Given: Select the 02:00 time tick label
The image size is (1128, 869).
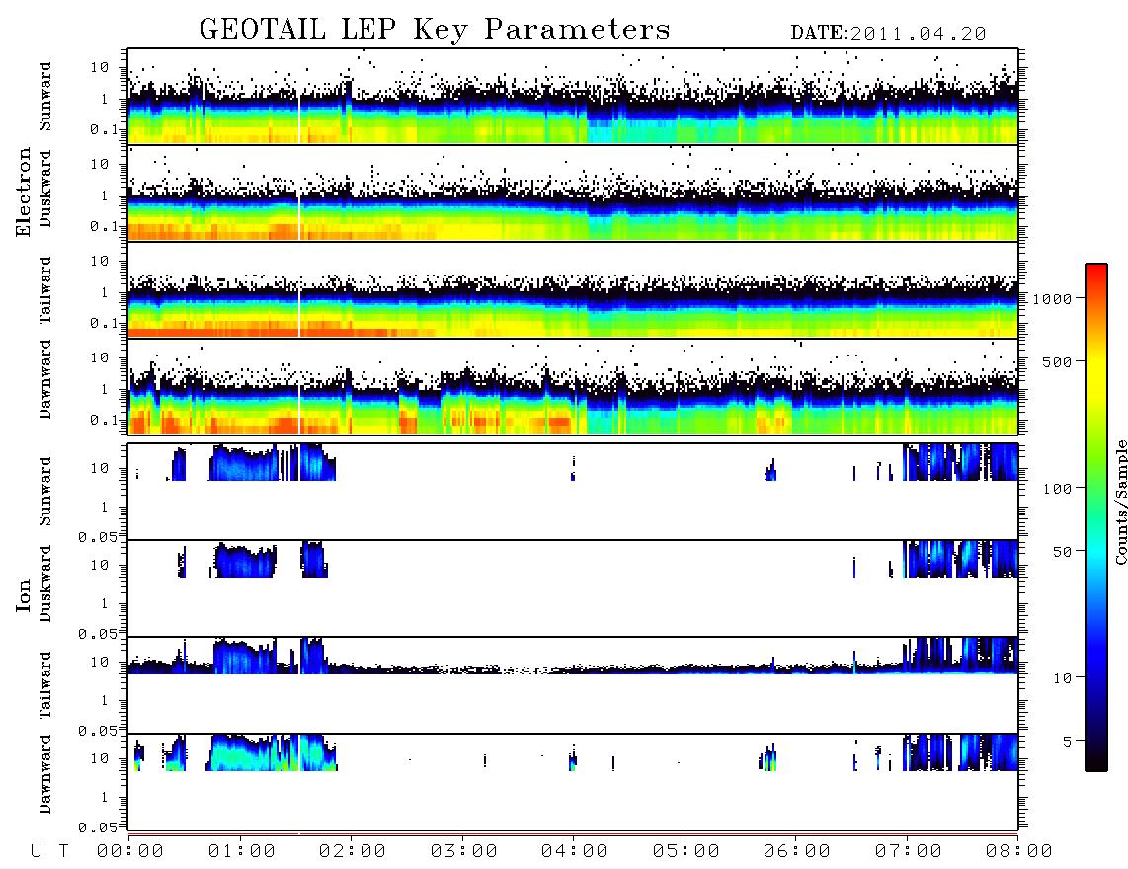Looking at the screenshot, I should coord(353,852).
